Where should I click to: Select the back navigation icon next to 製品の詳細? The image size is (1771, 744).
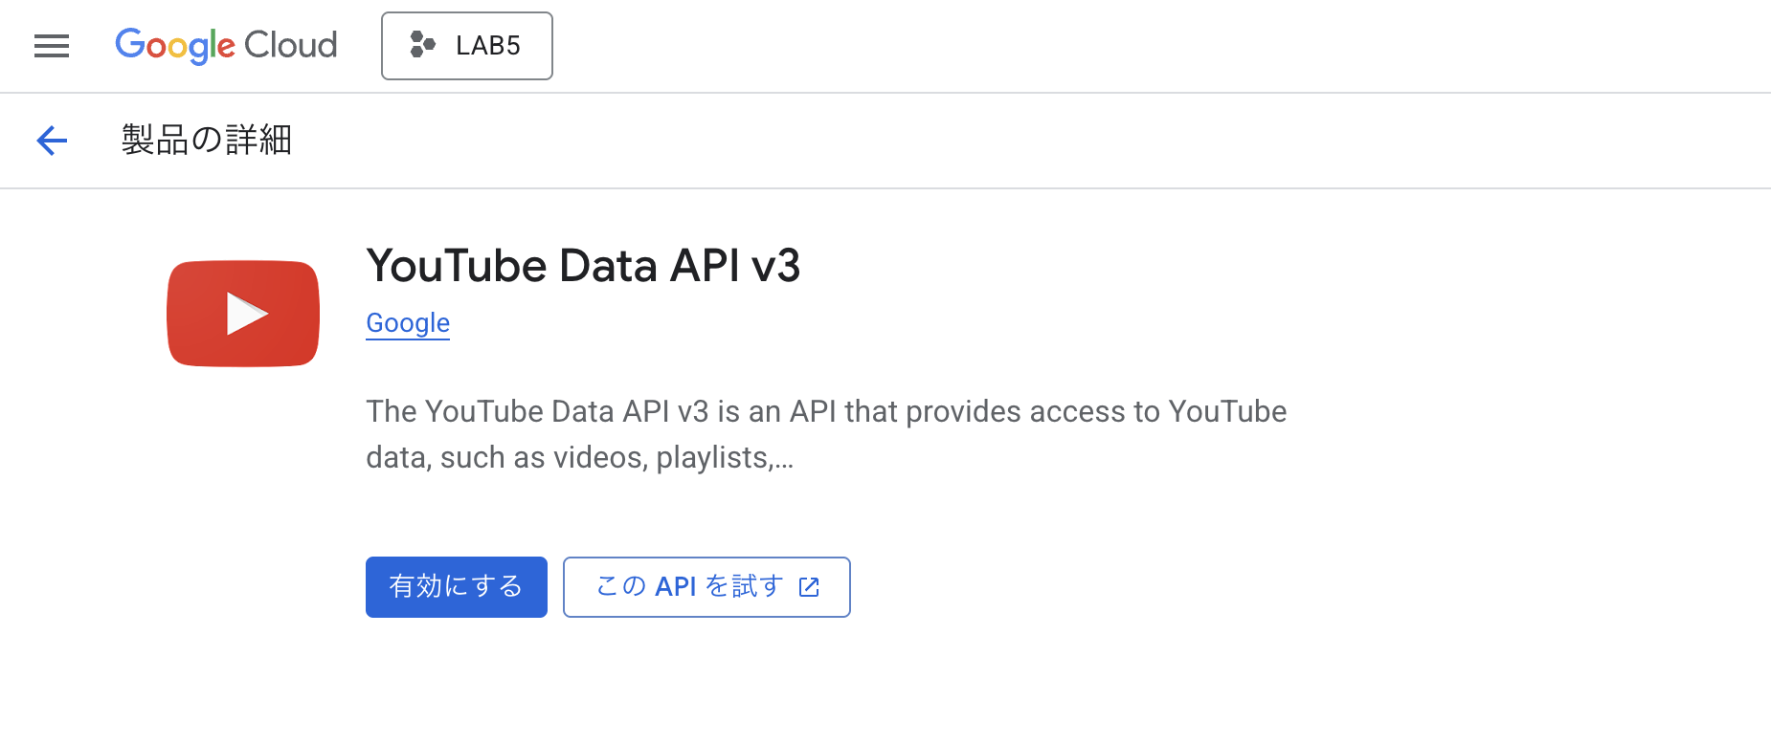[51, 141]
